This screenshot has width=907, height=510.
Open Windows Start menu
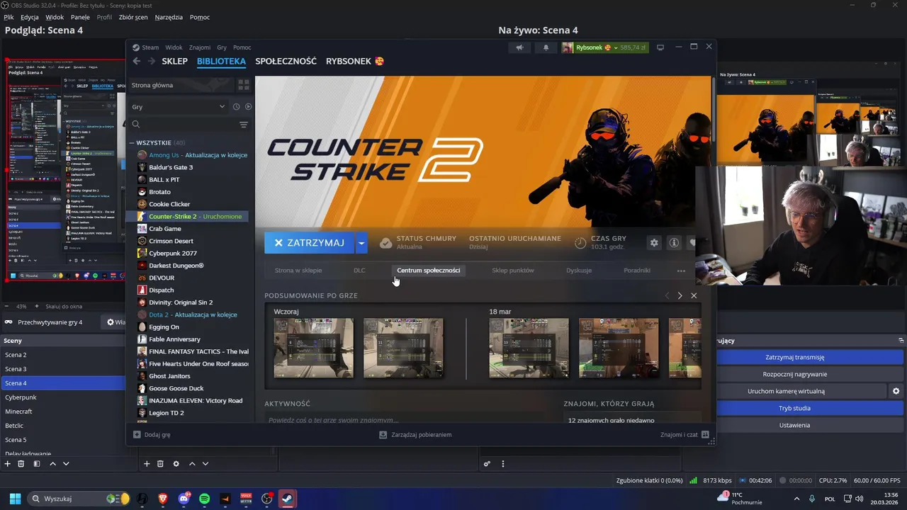15,499
